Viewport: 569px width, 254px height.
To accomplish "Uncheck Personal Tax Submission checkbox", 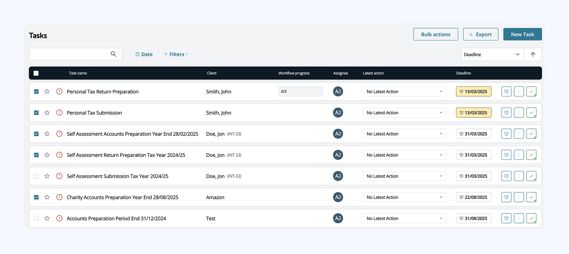I will (x=36, y=113).
